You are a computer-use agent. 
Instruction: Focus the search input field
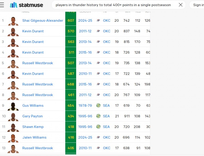(113, 5)
